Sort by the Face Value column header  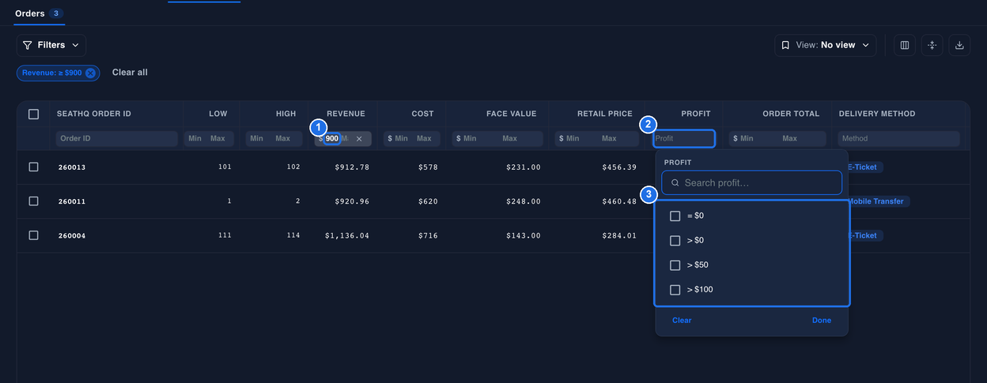[511, 114]
